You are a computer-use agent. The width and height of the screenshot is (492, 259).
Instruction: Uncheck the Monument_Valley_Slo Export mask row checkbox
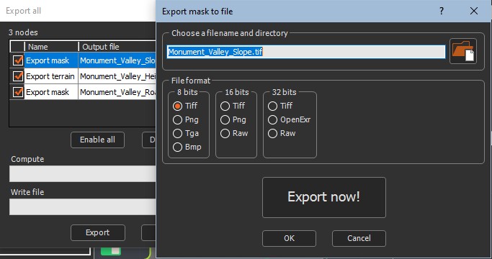point(18,60)
